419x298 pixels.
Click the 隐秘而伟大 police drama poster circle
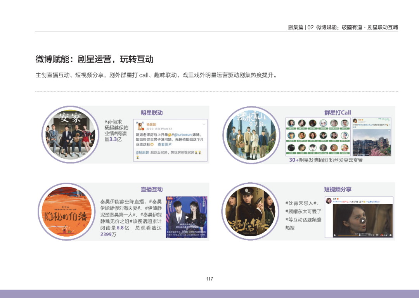pyautogui.click(x=249, y=211)
